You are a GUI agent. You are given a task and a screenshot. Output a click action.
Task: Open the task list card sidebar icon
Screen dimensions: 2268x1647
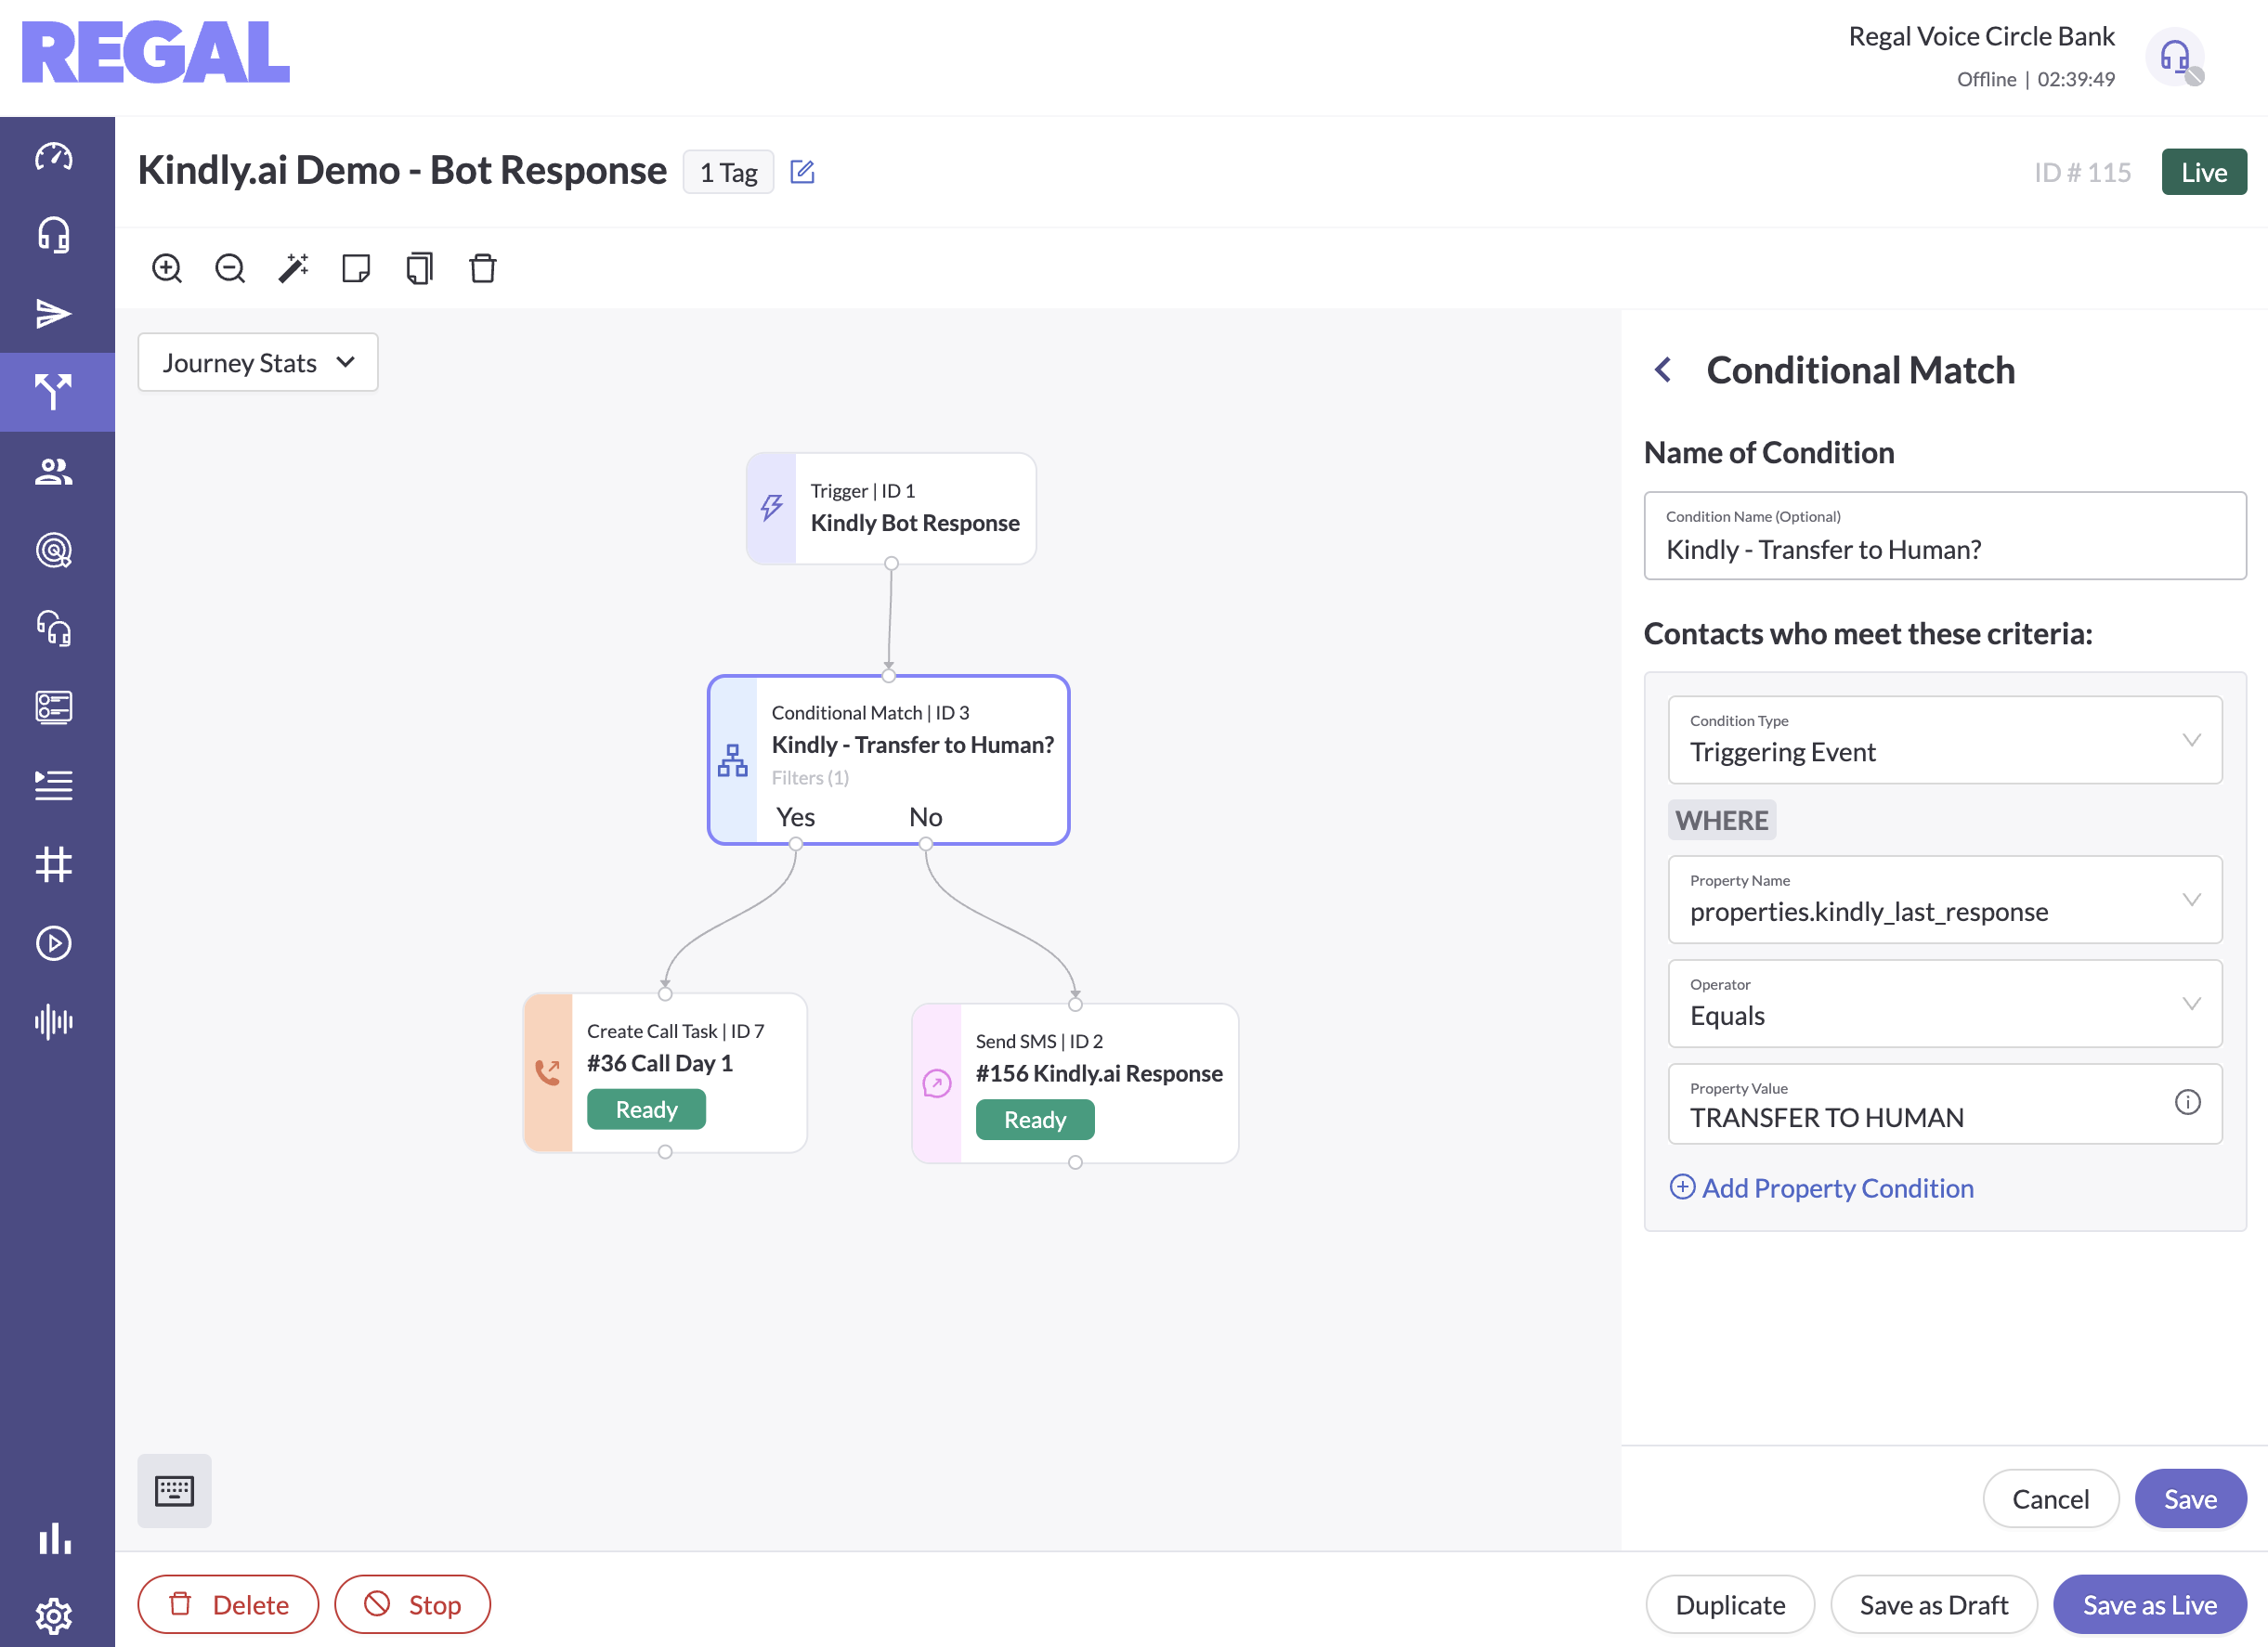tap(54, 707)
